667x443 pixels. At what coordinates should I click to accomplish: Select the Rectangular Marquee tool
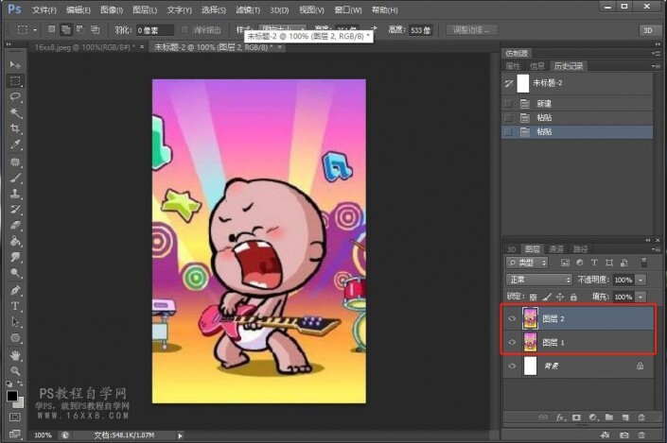[16, 80]
